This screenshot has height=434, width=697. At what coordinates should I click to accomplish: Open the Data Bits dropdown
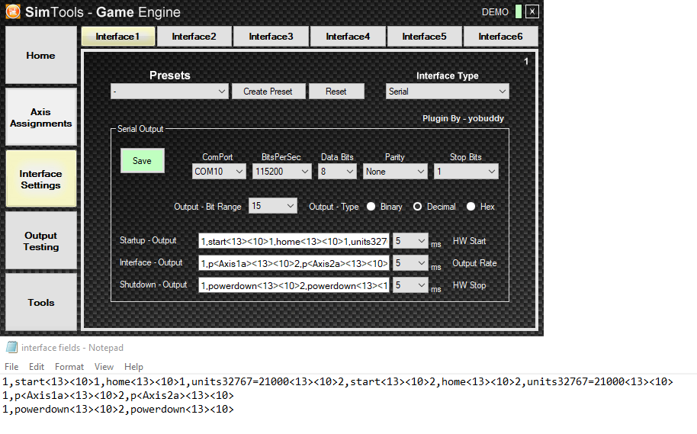(x=337, y=172)
